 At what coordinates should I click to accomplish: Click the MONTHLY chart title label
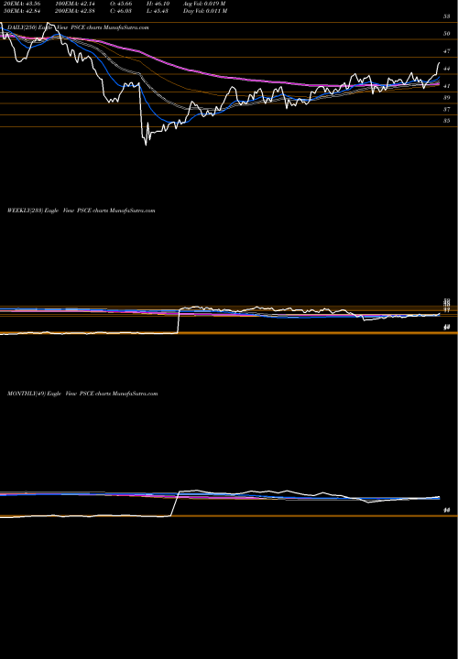click(82, 394)
